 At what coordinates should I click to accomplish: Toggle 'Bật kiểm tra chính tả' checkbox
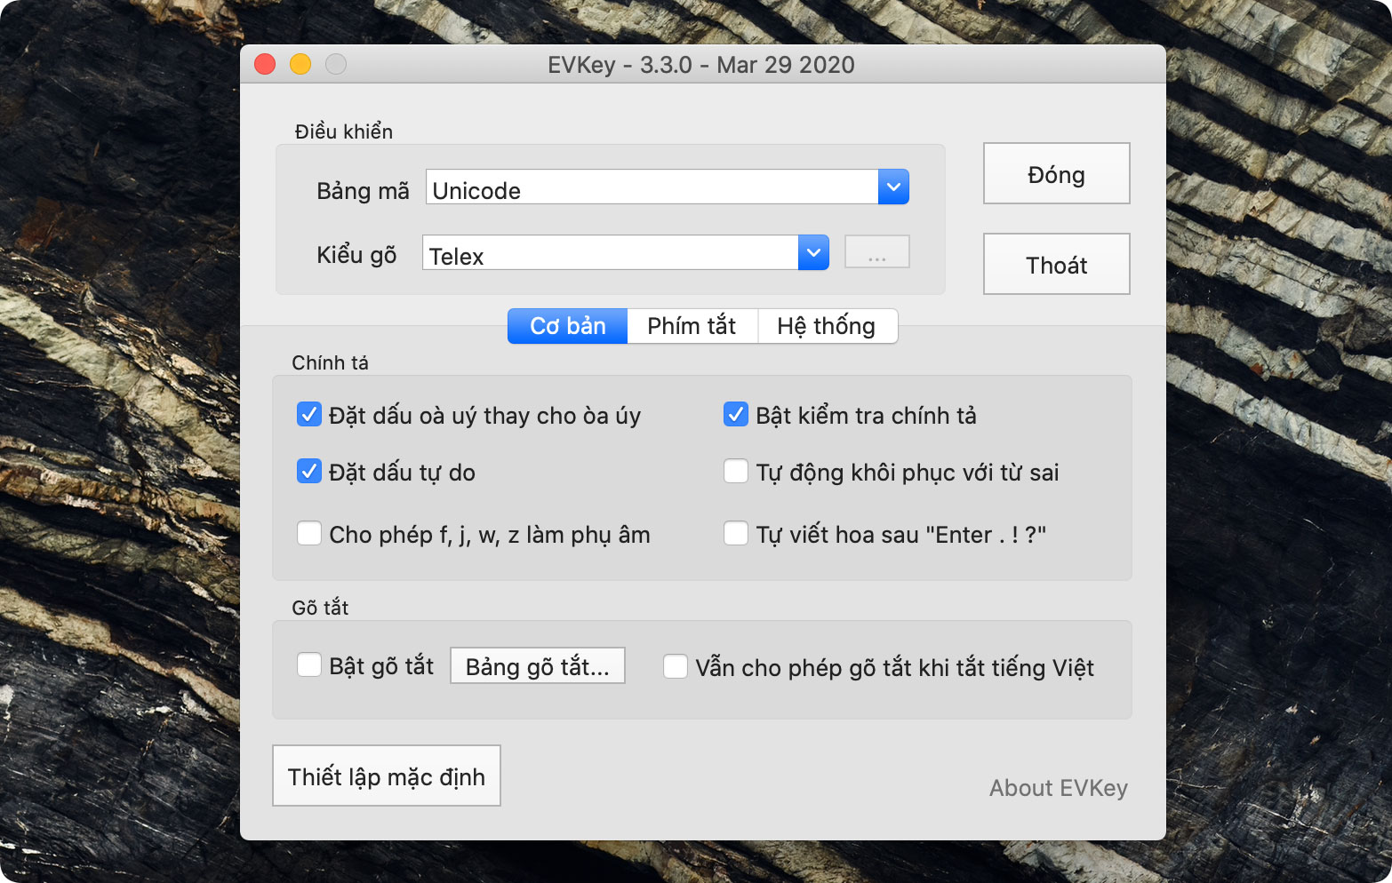735,415
